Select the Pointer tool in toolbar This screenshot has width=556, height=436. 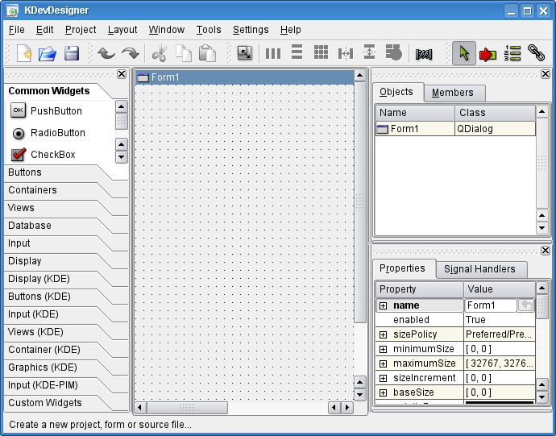coord(463,54)
